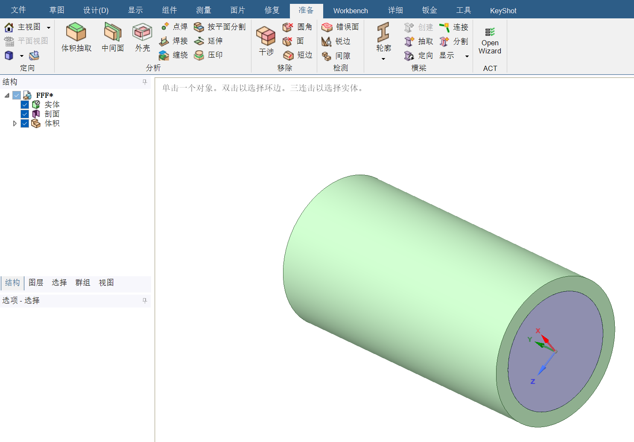This screenshot has height=442, width=634.
Task: Open the 视图 views panel tab
Action: tap(106, 283)
